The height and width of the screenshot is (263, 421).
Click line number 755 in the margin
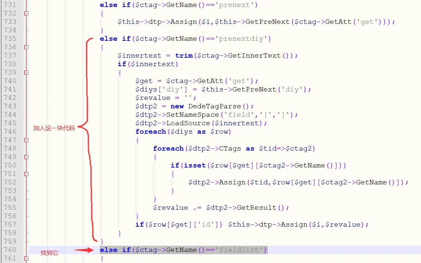click(x=10, y=208)
